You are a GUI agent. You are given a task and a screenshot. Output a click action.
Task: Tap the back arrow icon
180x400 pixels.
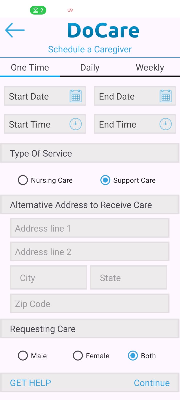coord(15,30)
